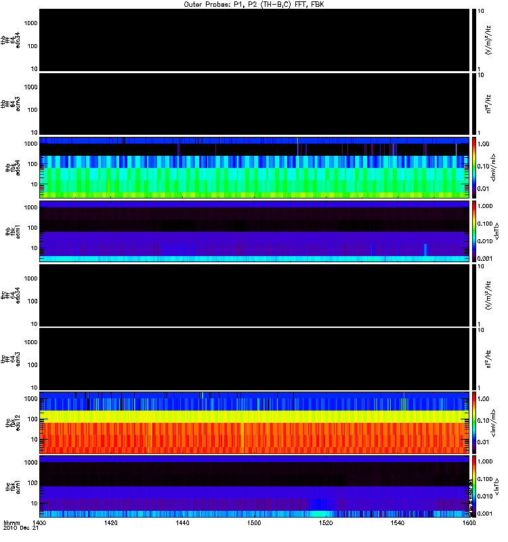Click the '1540' time axis label
Image resolution: width=508 pixels, height=542 pixels.
[398, 523]
